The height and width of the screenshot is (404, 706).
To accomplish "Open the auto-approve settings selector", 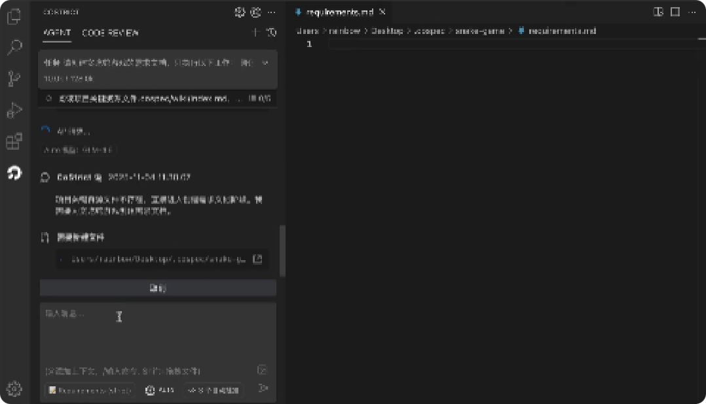I will coord(214,390).
